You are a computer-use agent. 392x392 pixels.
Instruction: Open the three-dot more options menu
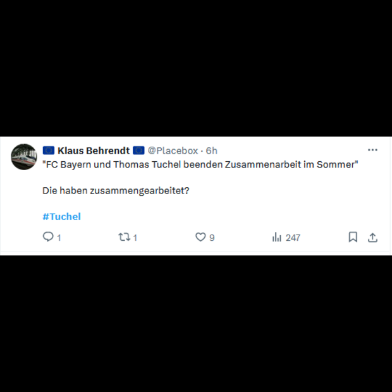pos(372,150)
